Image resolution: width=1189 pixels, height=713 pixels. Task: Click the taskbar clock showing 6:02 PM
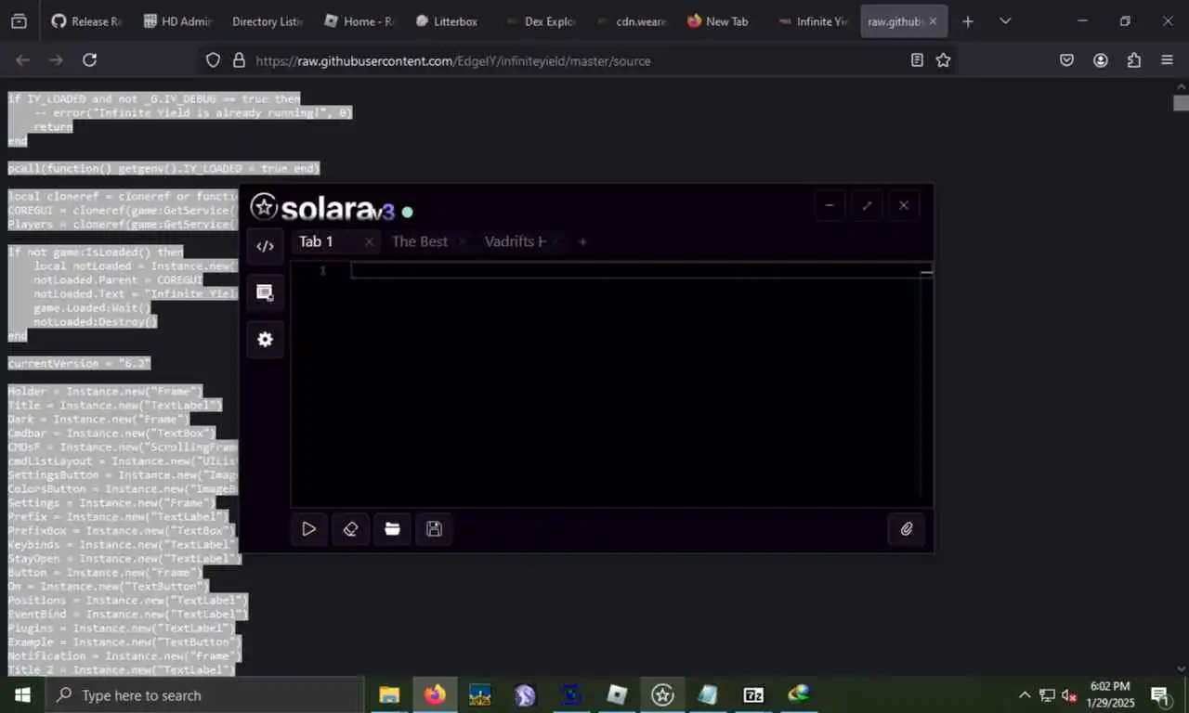tap(1110, 694)
